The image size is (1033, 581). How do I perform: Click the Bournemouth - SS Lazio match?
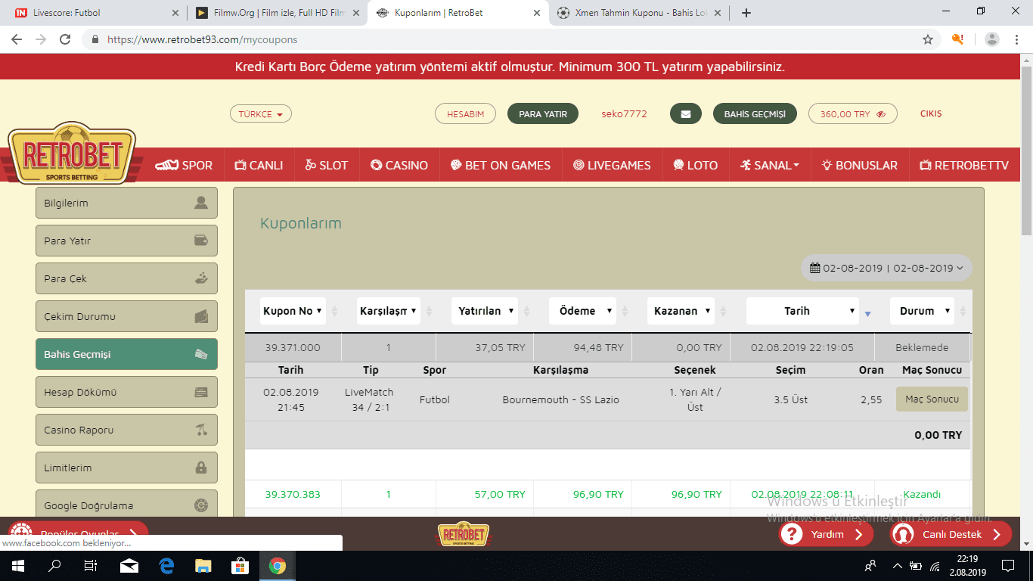point(560,399)
